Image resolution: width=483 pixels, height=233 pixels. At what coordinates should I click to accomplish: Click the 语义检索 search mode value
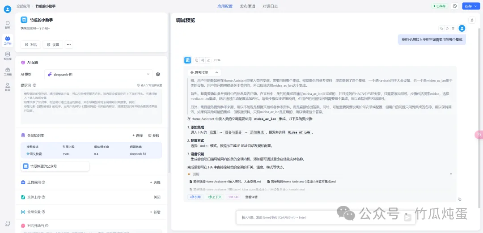tap(34, 154)
